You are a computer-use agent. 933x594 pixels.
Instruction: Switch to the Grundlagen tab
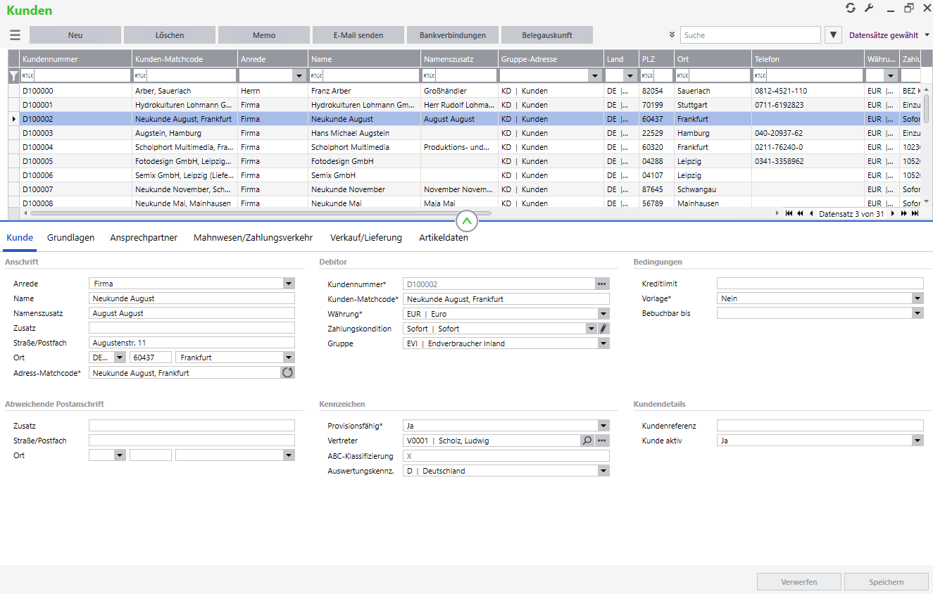tap(70, 238)
